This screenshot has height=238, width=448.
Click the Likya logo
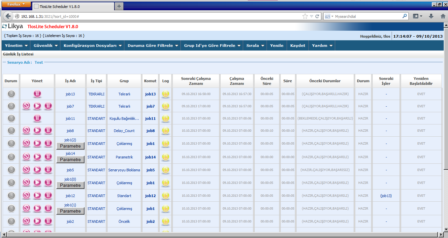13,26
